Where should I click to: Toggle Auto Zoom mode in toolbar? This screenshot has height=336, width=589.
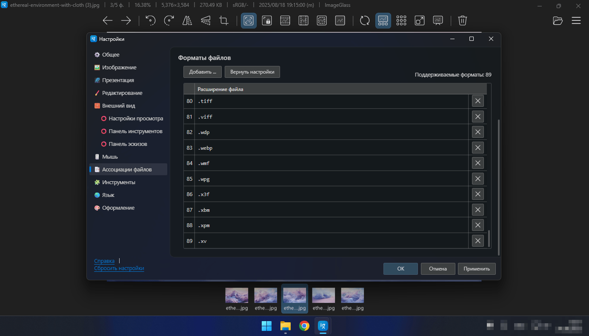[x=249, y=20]
